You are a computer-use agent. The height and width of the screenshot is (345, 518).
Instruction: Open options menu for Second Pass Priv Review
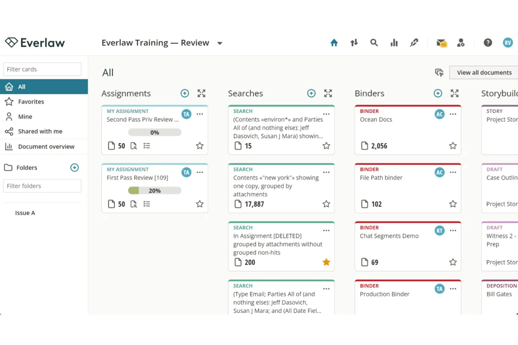tap(200, 114)
